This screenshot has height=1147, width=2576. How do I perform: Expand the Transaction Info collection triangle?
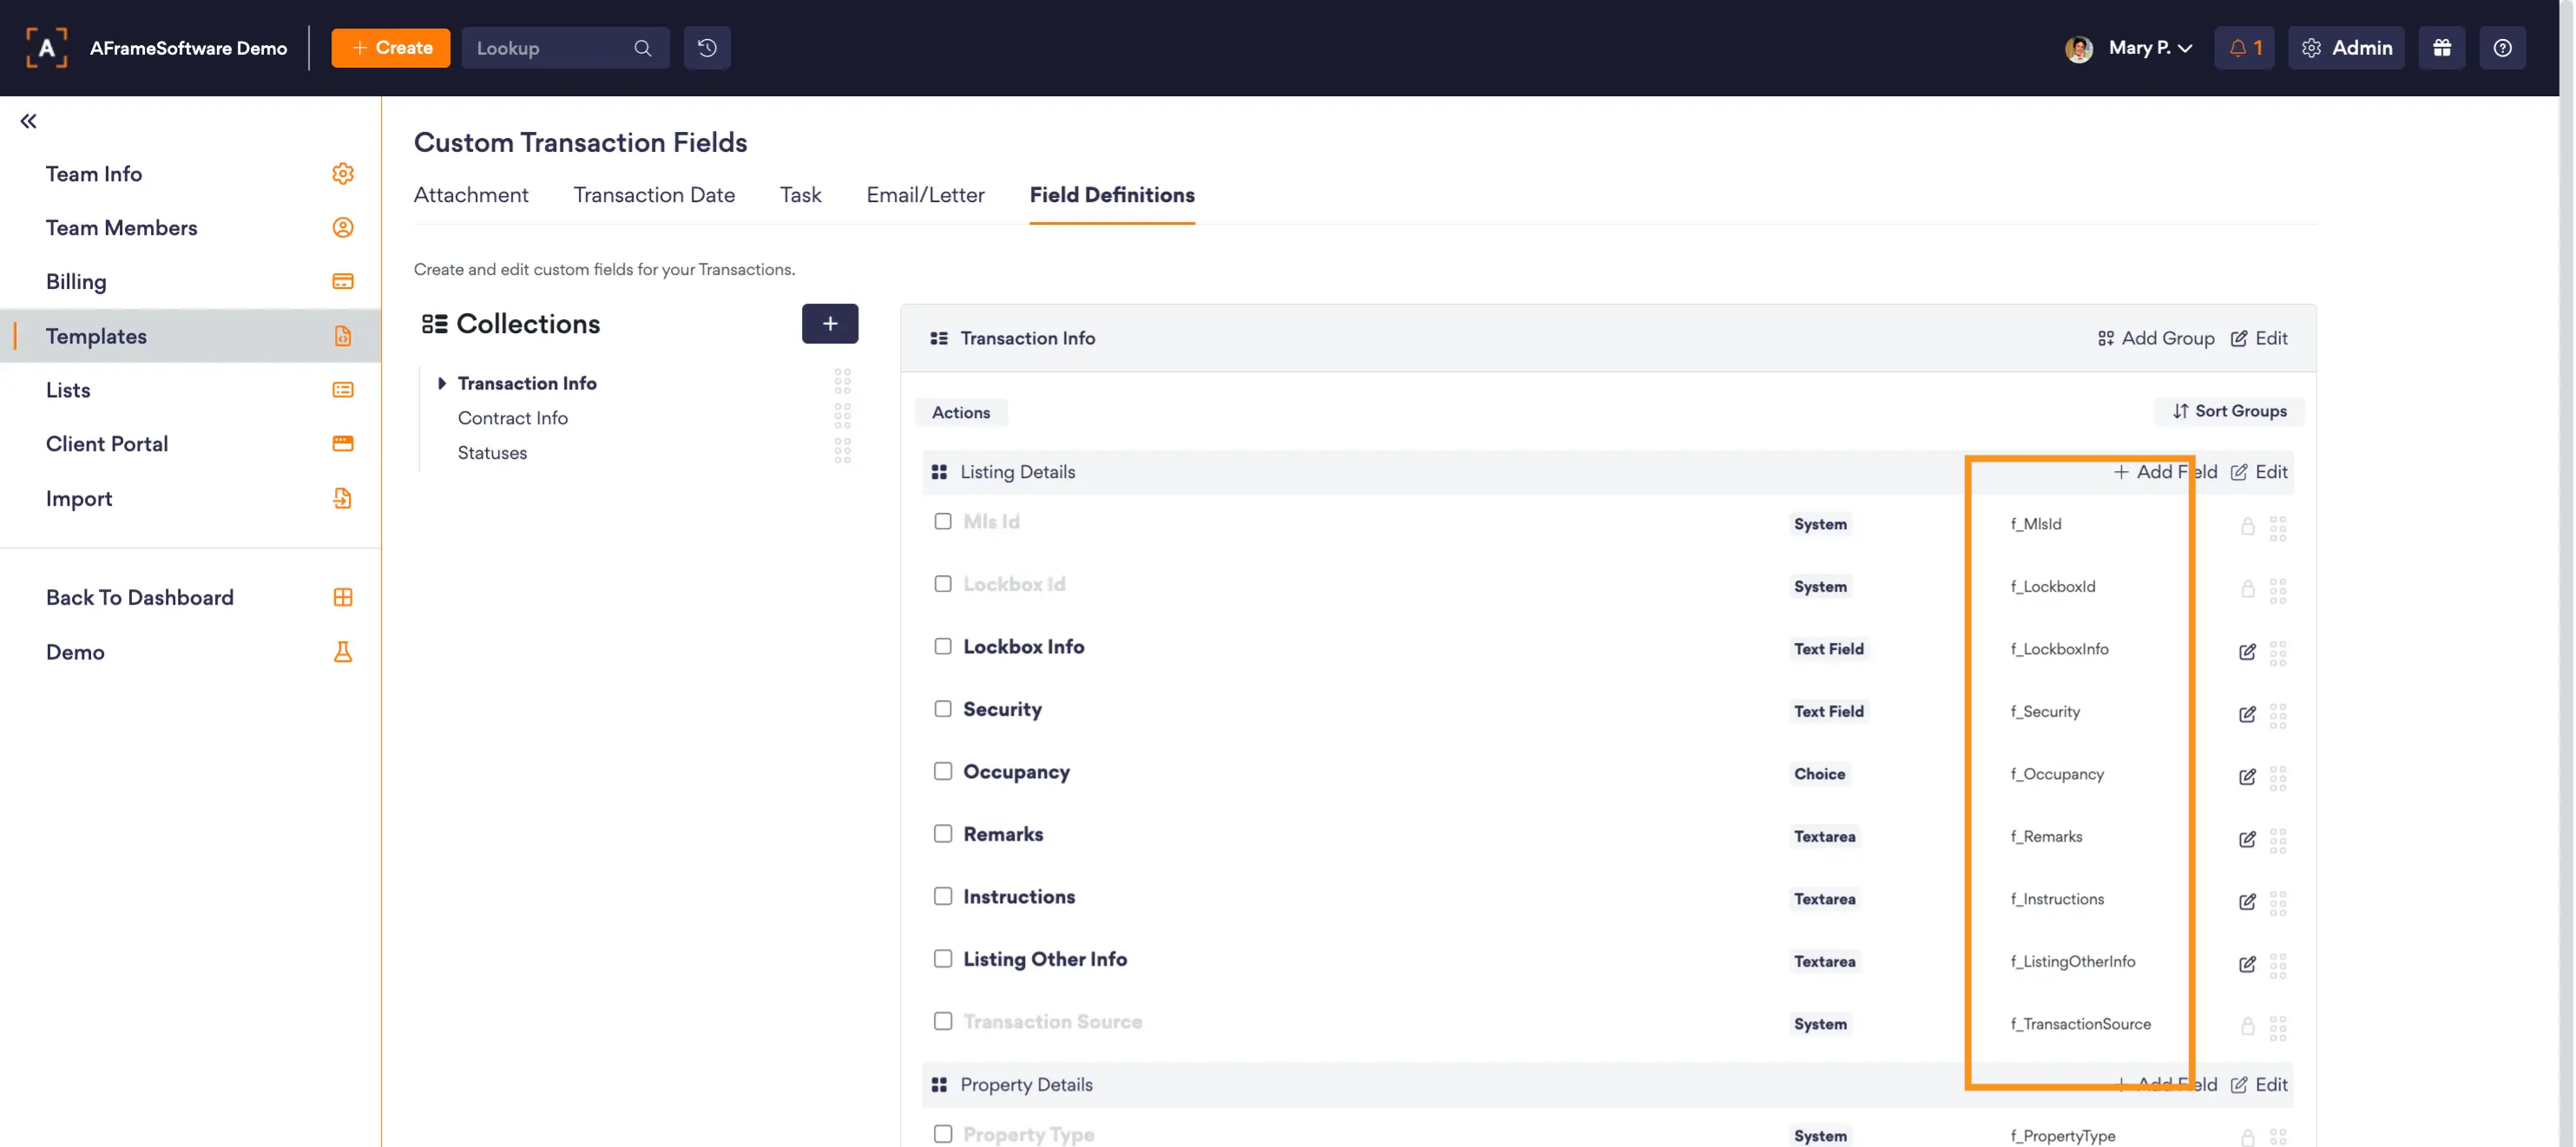pos(441,383)
